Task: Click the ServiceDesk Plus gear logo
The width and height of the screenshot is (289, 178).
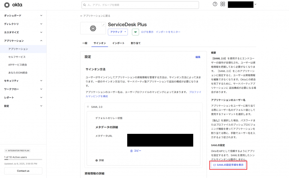Action: (93, 28)
